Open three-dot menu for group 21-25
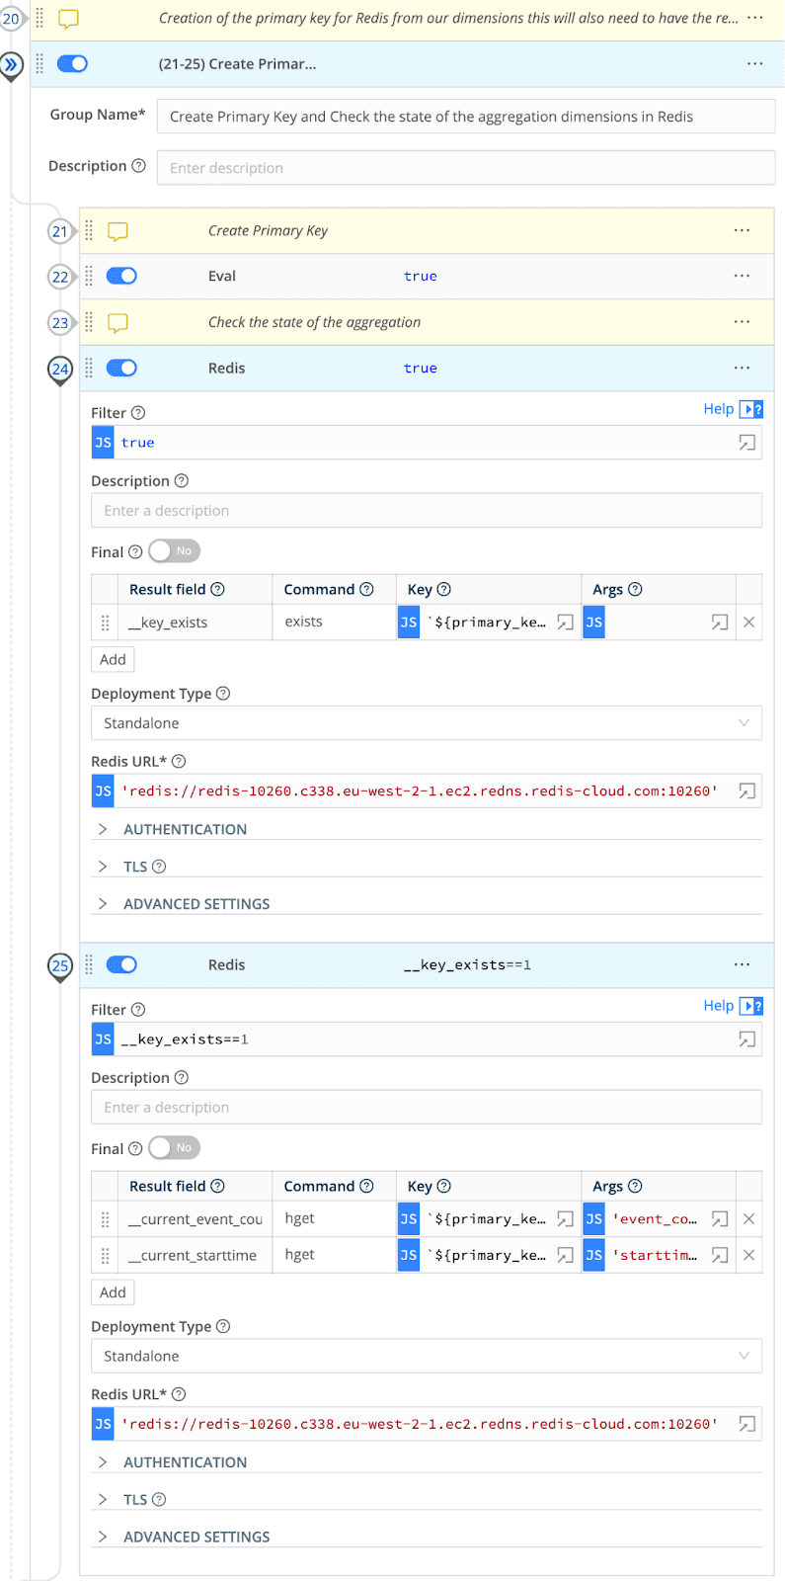Screen dimensions: 785x1581 tap(754, 64)
